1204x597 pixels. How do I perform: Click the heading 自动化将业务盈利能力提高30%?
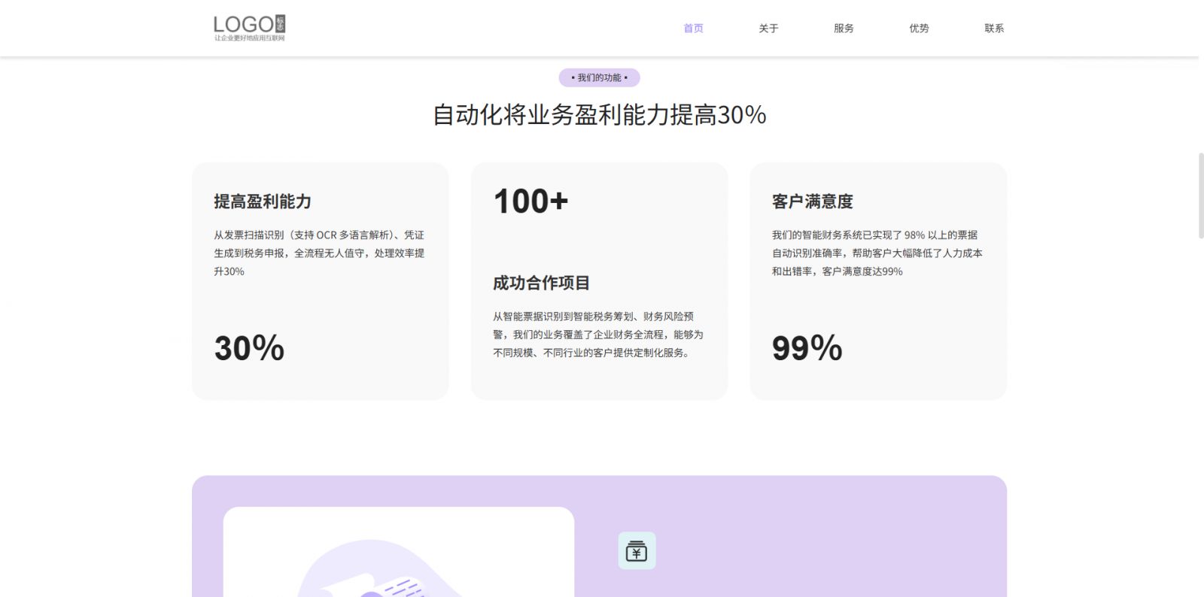click(599, 115)
